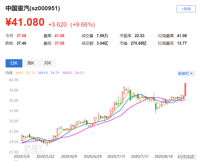
Task: Click the price change +3.620
Action: (57, 25)
